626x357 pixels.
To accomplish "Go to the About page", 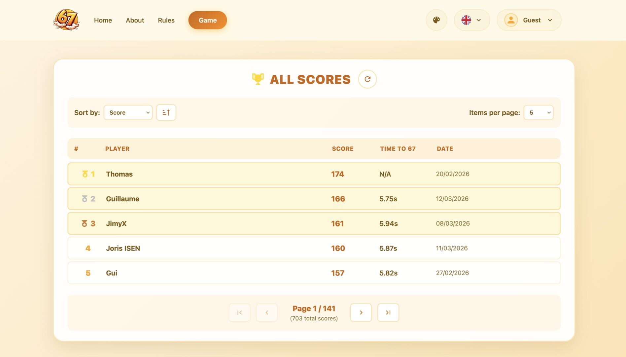I will 135,20.
